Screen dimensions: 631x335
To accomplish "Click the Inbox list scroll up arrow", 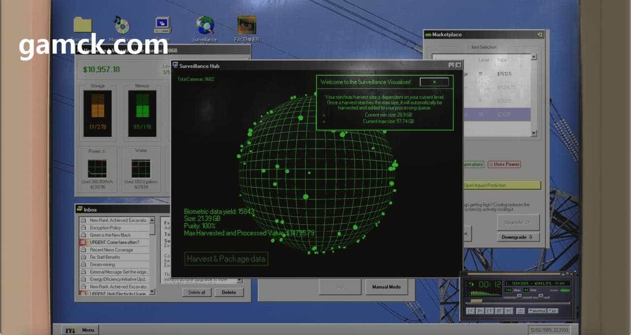I will 152,220.
